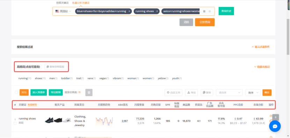Screen dimensions: 290x138
Task: Expand 展示过滤条件 filter conditions
Action: [260, 47]
